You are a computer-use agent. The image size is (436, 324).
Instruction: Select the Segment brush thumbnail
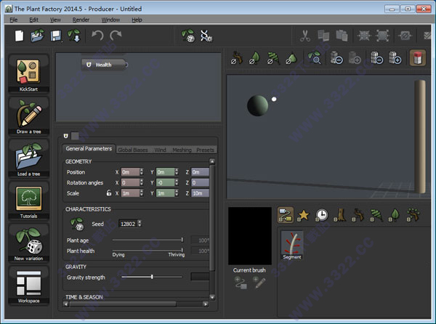pyautogui.click(x=292, y=245)
